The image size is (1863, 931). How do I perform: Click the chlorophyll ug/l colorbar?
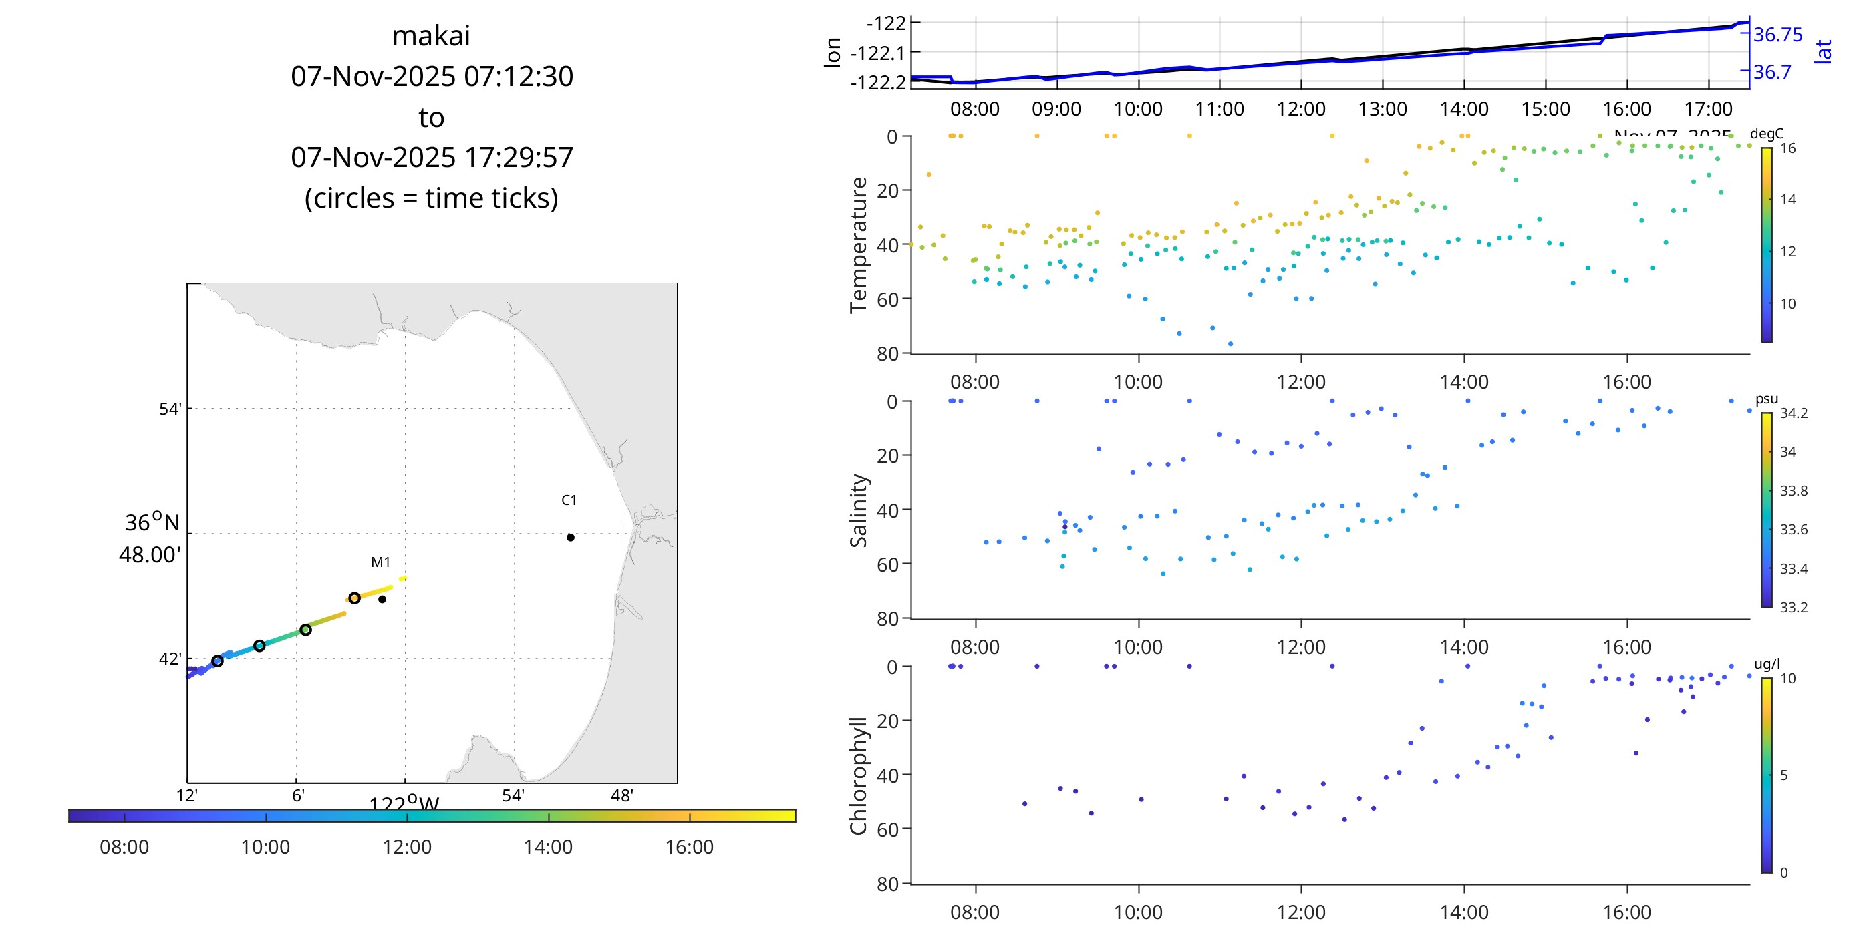(1766, 775)
